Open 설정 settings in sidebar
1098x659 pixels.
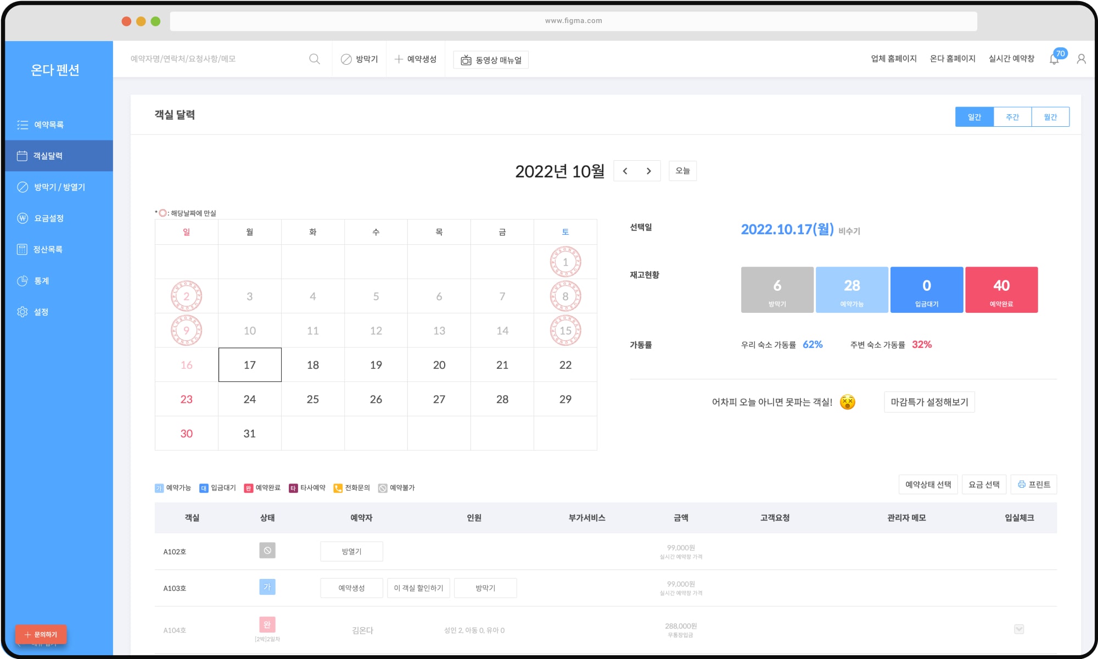pos(41,312)
